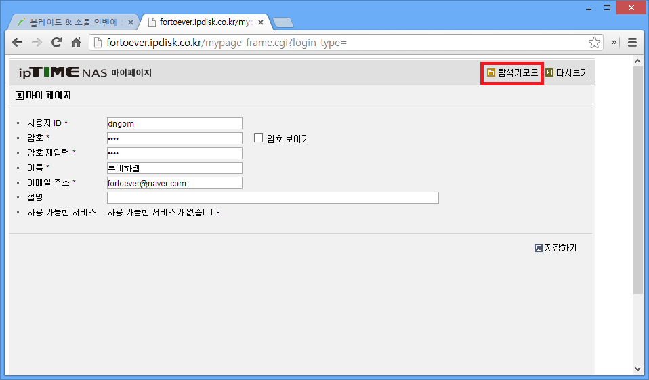This screenshot has height=380, width=649.
Task: Click into the empty 설명 field
Action: pos(272,198)
